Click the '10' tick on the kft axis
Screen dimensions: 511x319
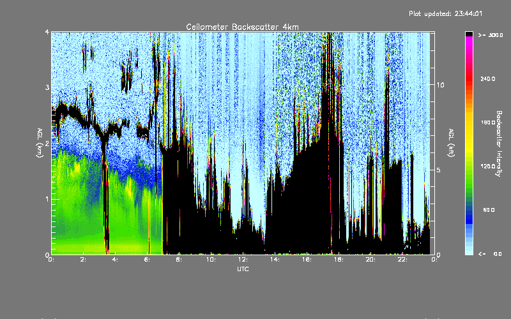click(440, 85)
